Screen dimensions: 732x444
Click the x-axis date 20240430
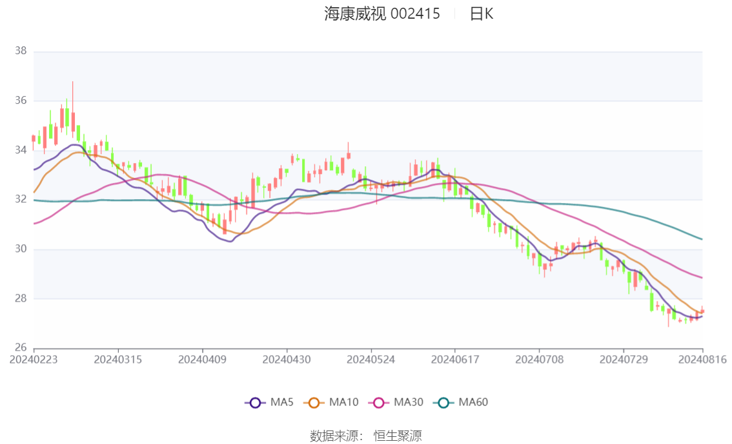click(286, 360)
